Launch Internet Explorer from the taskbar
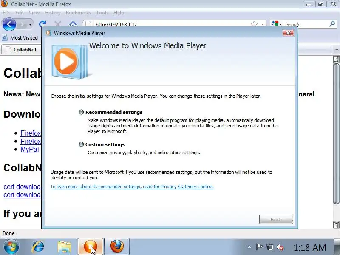 click(x=38, y=247)
